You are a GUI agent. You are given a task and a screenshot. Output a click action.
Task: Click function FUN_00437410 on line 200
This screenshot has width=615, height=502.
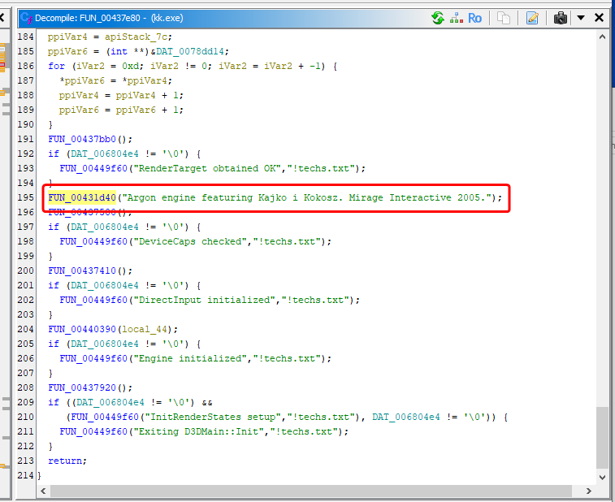pos(82,270)
